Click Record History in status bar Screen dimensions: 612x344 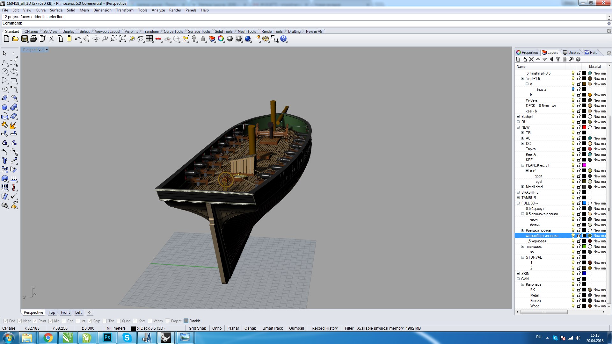coord(324,328)
